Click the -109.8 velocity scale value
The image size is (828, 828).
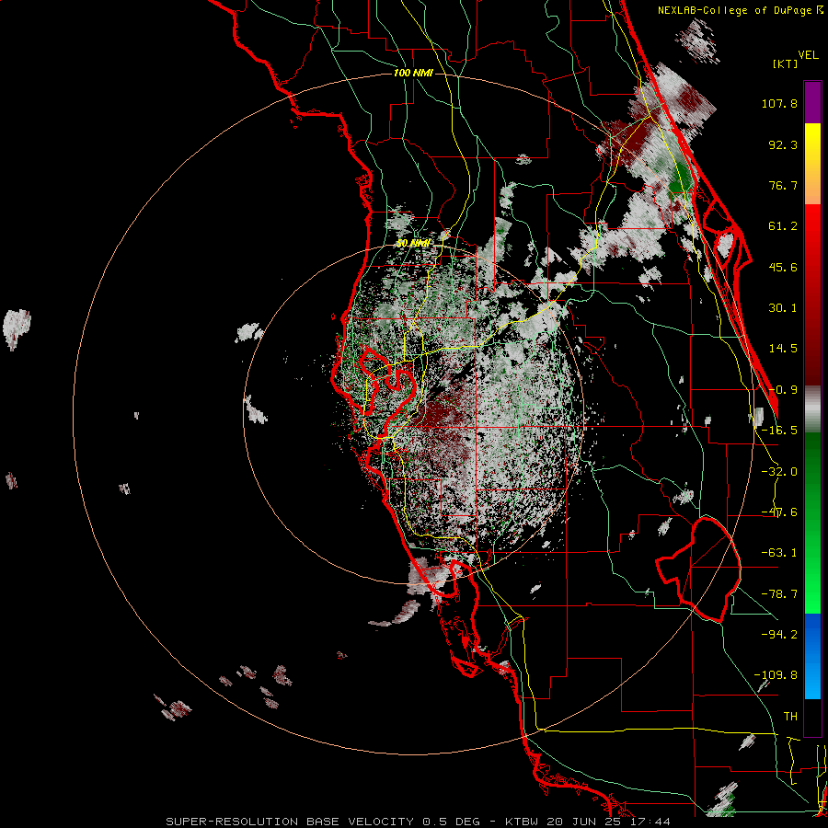(776, 675)
